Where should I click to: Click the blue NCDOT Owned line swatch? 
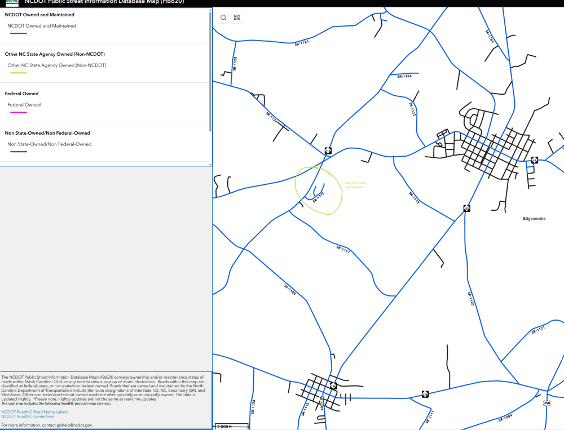(x=19, y=33)
